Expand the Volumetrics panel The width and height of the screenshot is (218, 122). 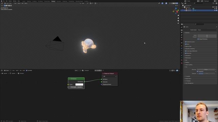pyautogui.click(x=188, y=56)
